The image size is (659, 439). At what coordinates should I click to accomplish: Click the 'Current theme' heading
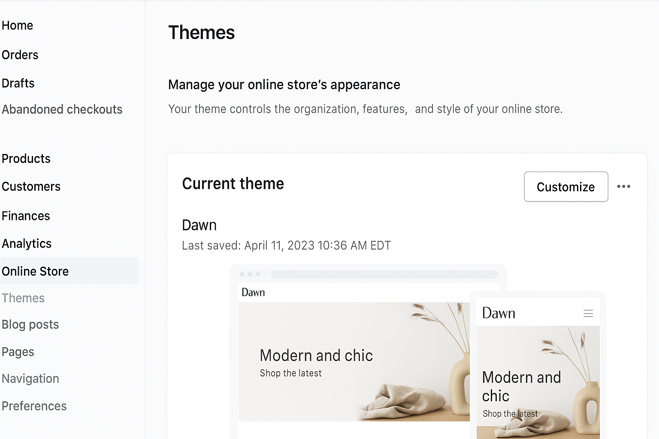coord(233,183)
